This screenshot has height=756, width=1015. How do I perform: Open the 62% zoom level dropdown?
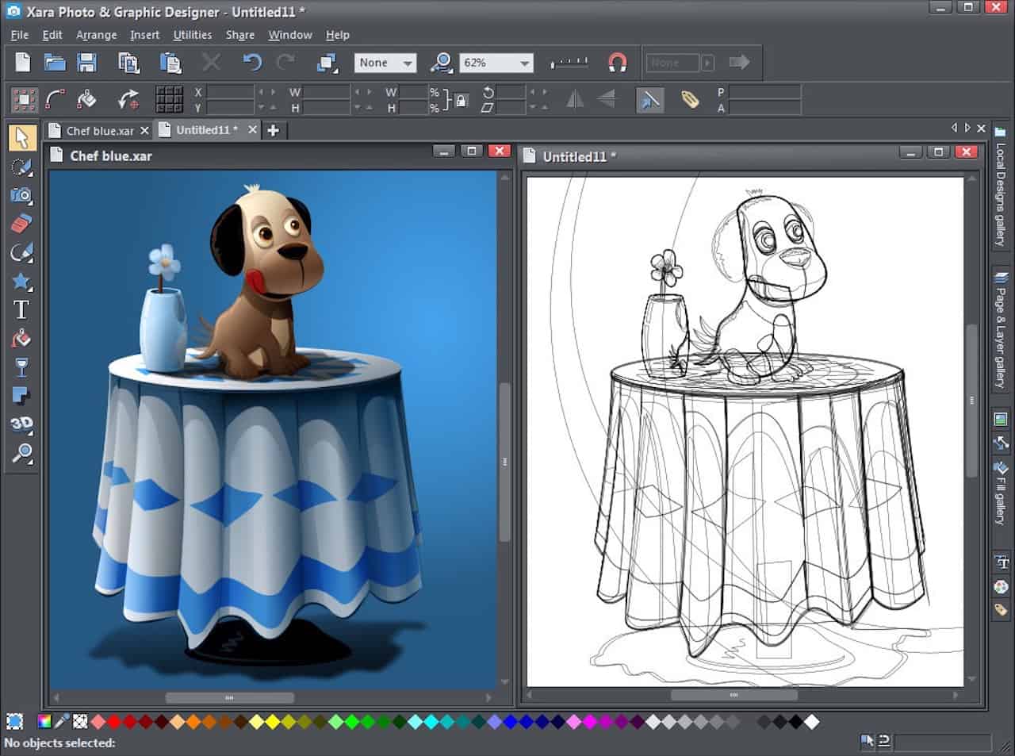496,63
